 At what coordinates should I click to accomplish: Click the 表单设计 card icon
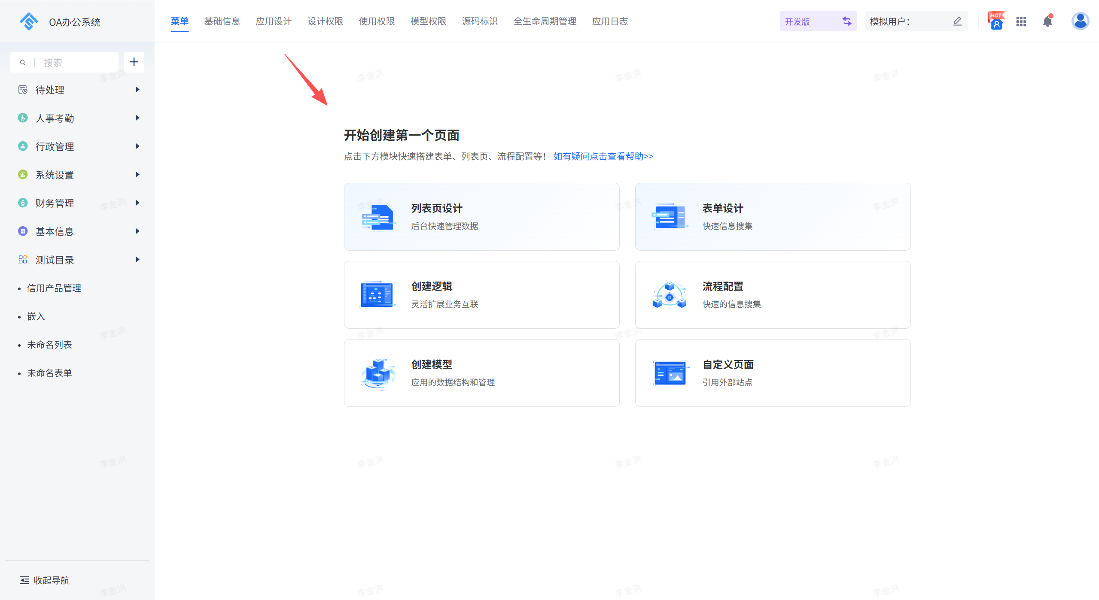point(669,217)
